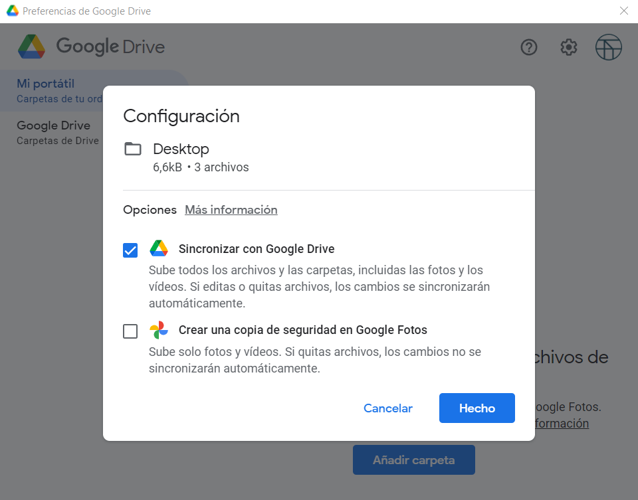This screenshot has width=638, height=500.
Task: Enable Crear una copia de seguridad checkbox
Action: coord(130,331)
